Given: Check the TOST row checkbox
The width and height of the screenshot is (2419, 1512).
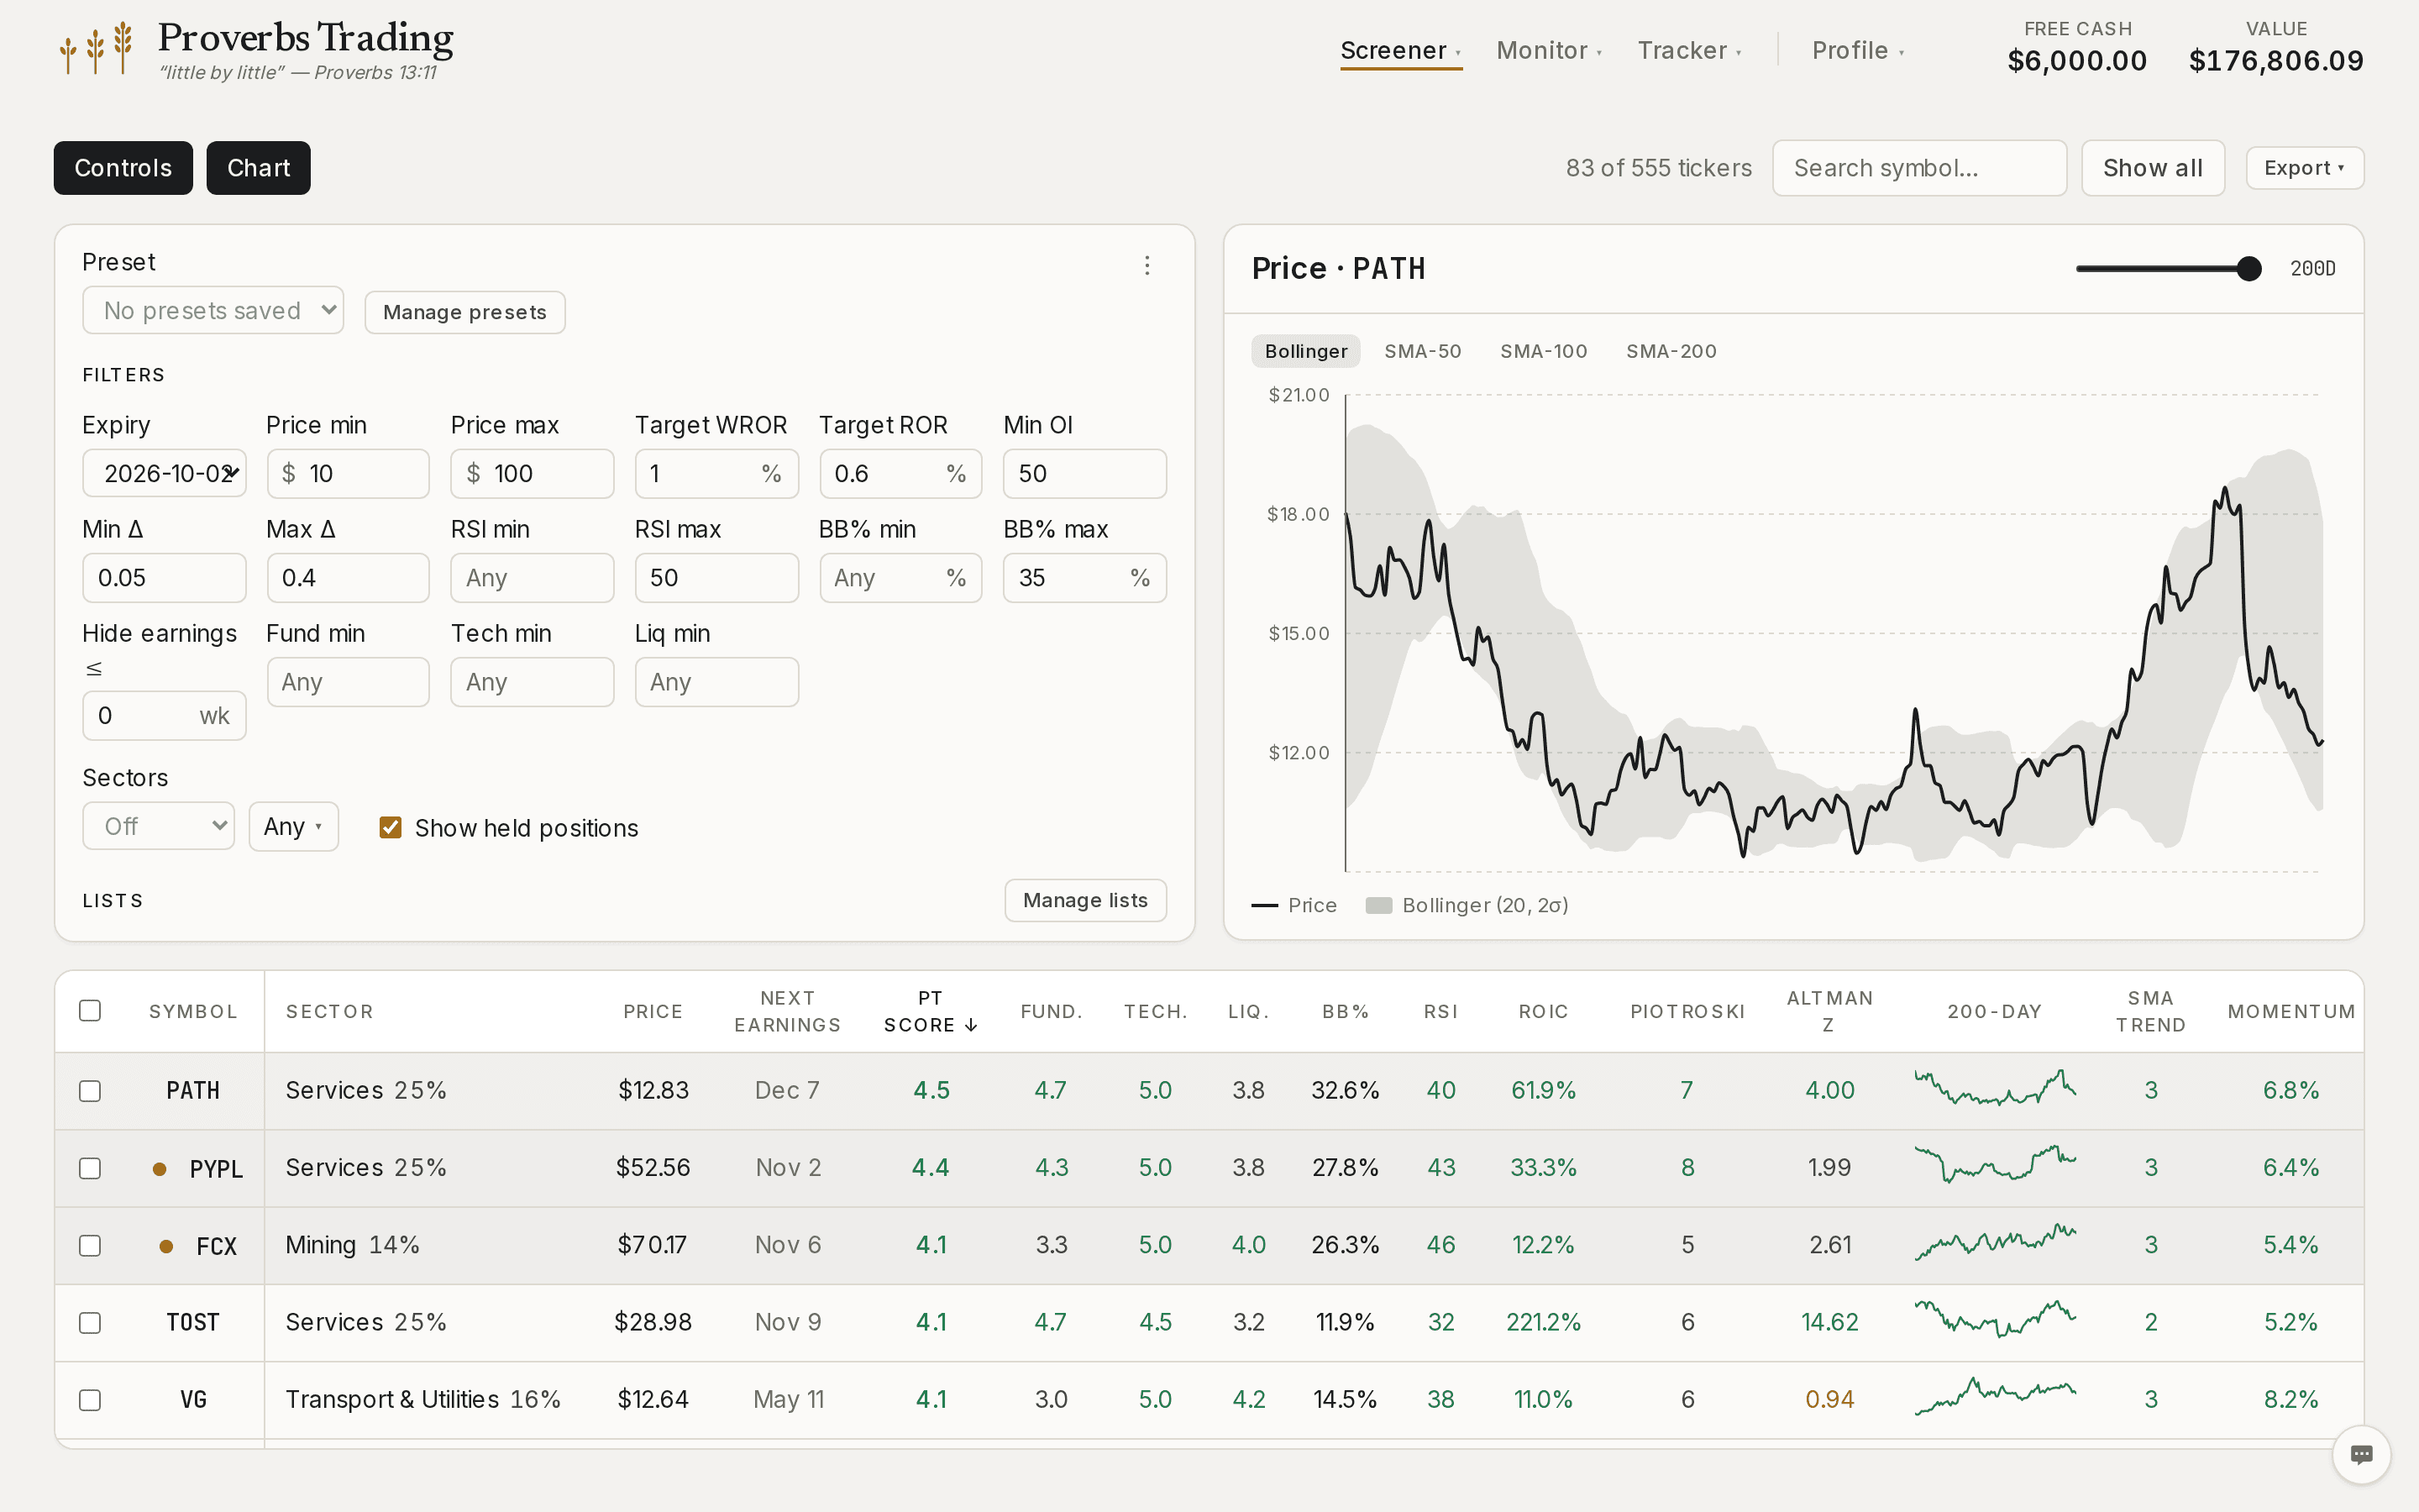Looking at the screenshot, I should pos(90,1322).
